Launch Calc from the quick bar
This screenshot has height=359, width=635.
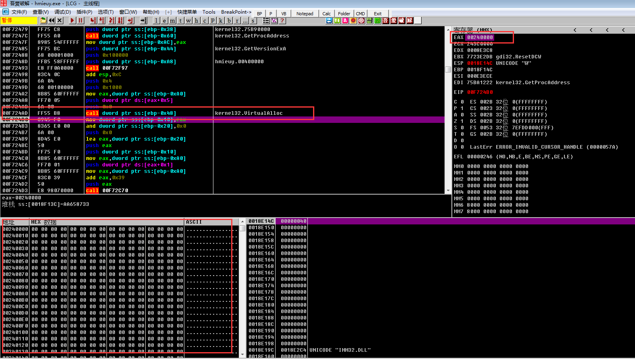[327, 14]
